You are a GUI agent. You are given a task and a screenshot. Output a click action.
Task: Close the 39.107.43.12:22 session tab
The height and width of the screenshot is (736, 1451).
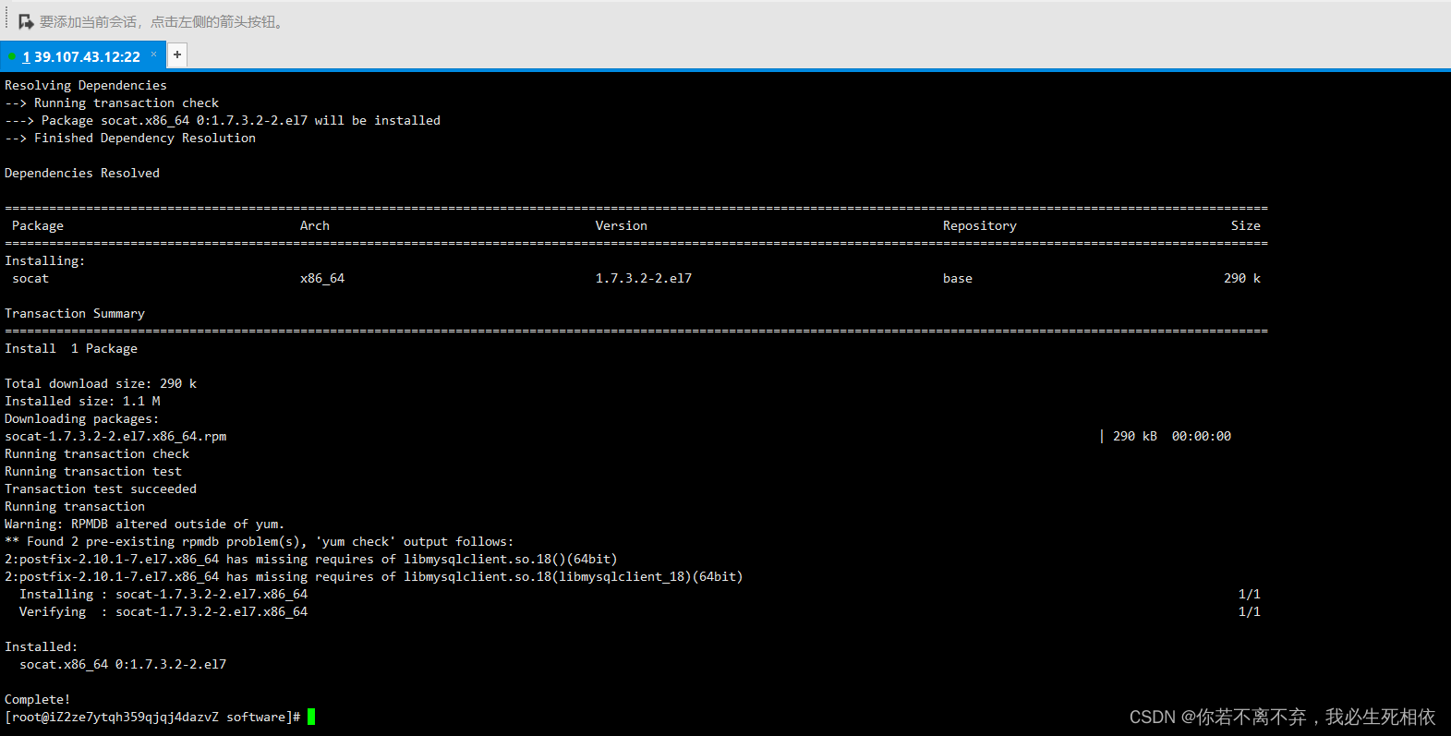(x=154, y=54)
